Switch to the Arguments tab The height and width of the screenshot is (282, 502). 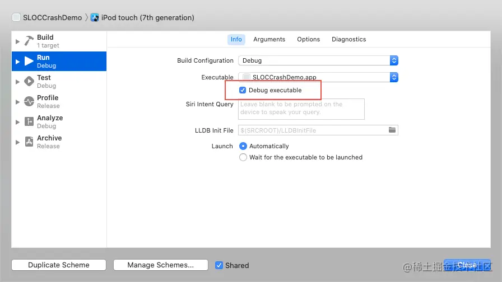click(x=269, y=39)
